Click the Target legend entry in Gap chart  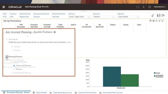[x=158, y=73]
